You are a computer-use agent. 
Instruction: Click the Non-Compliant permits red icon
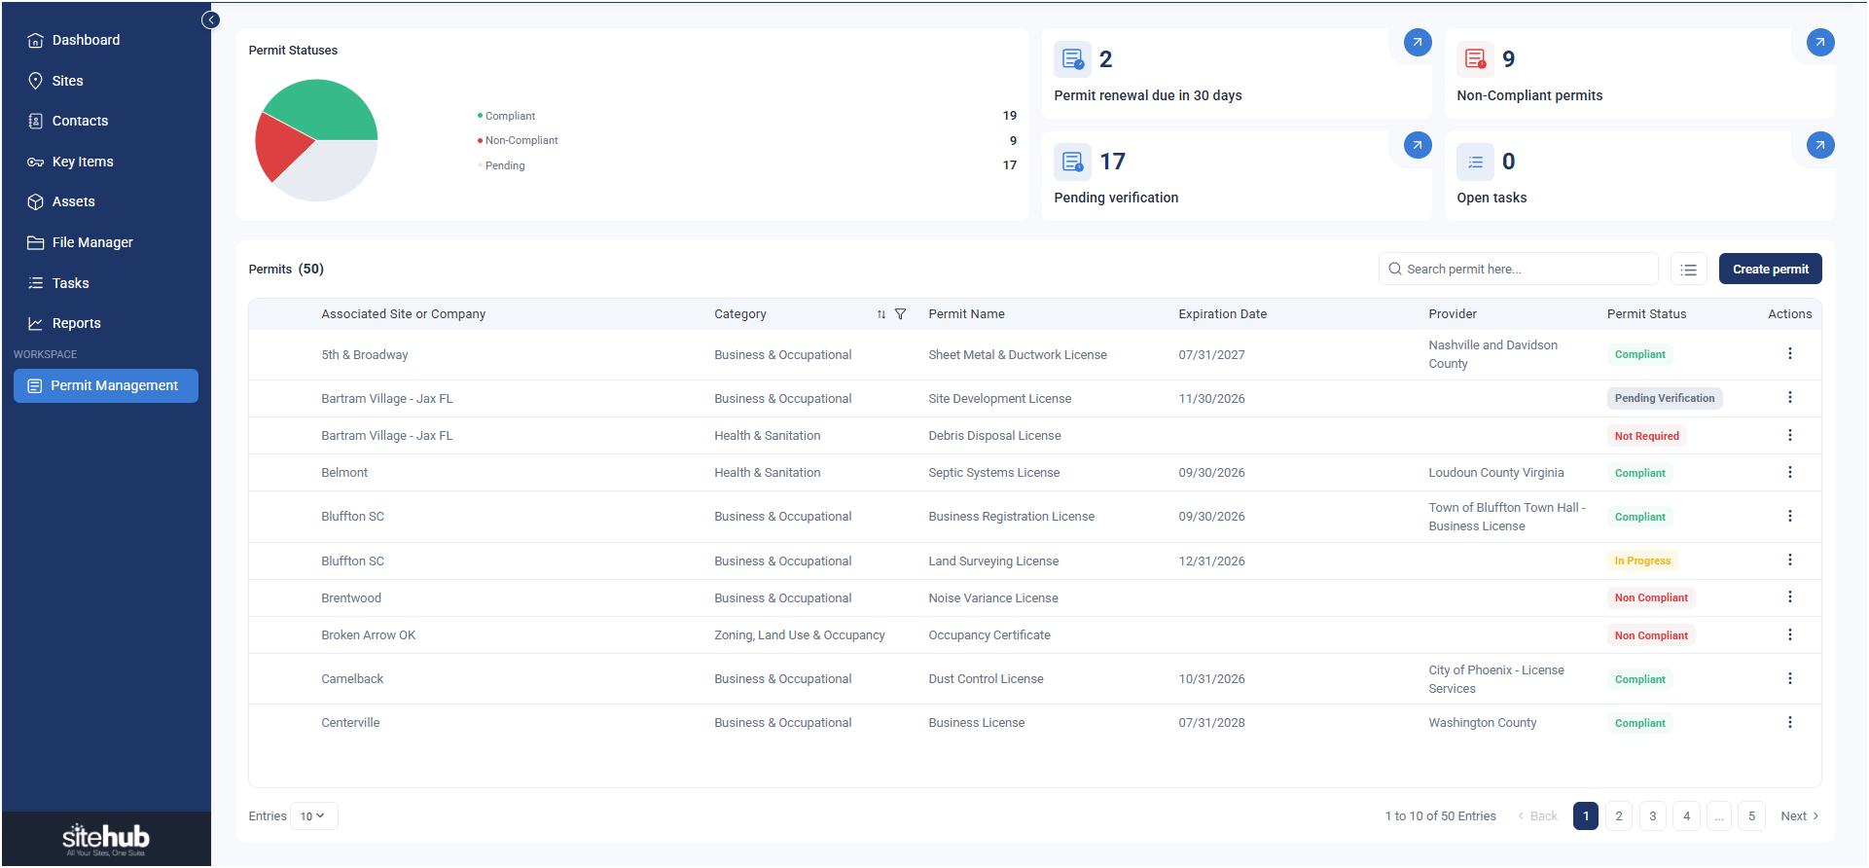tap(1475, 59)
